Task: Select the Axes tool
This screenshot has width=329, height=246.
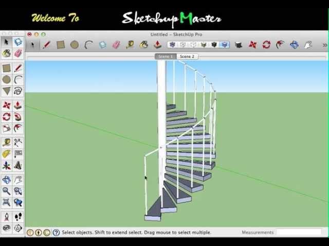Action: pyautogui.click(x=7, y=165)
